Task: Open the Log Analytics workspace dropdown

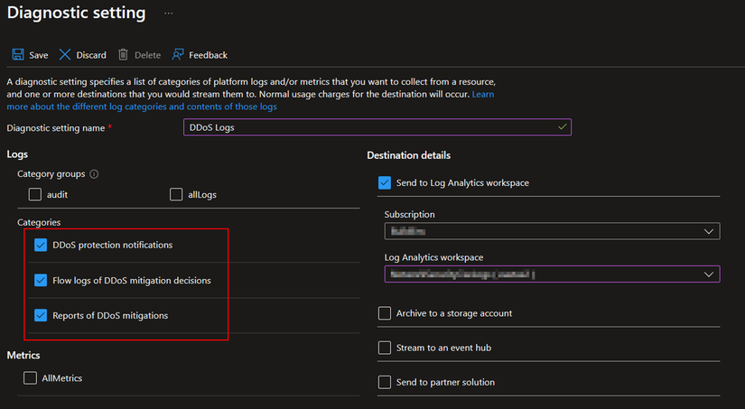Action: pos(552,274)
